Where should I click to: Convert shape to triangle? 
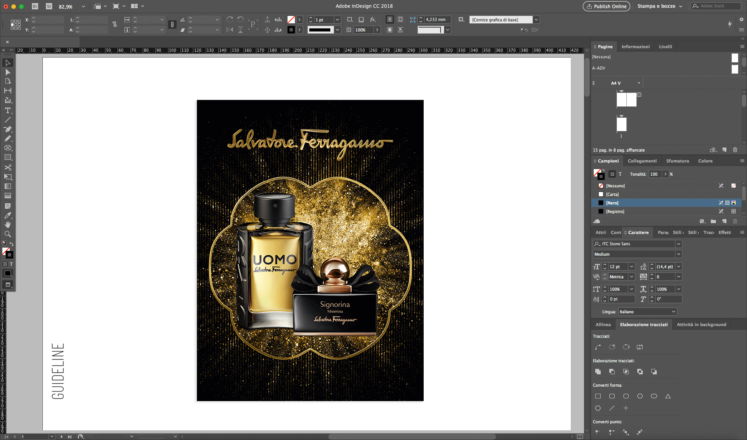[x=668, y=396]
